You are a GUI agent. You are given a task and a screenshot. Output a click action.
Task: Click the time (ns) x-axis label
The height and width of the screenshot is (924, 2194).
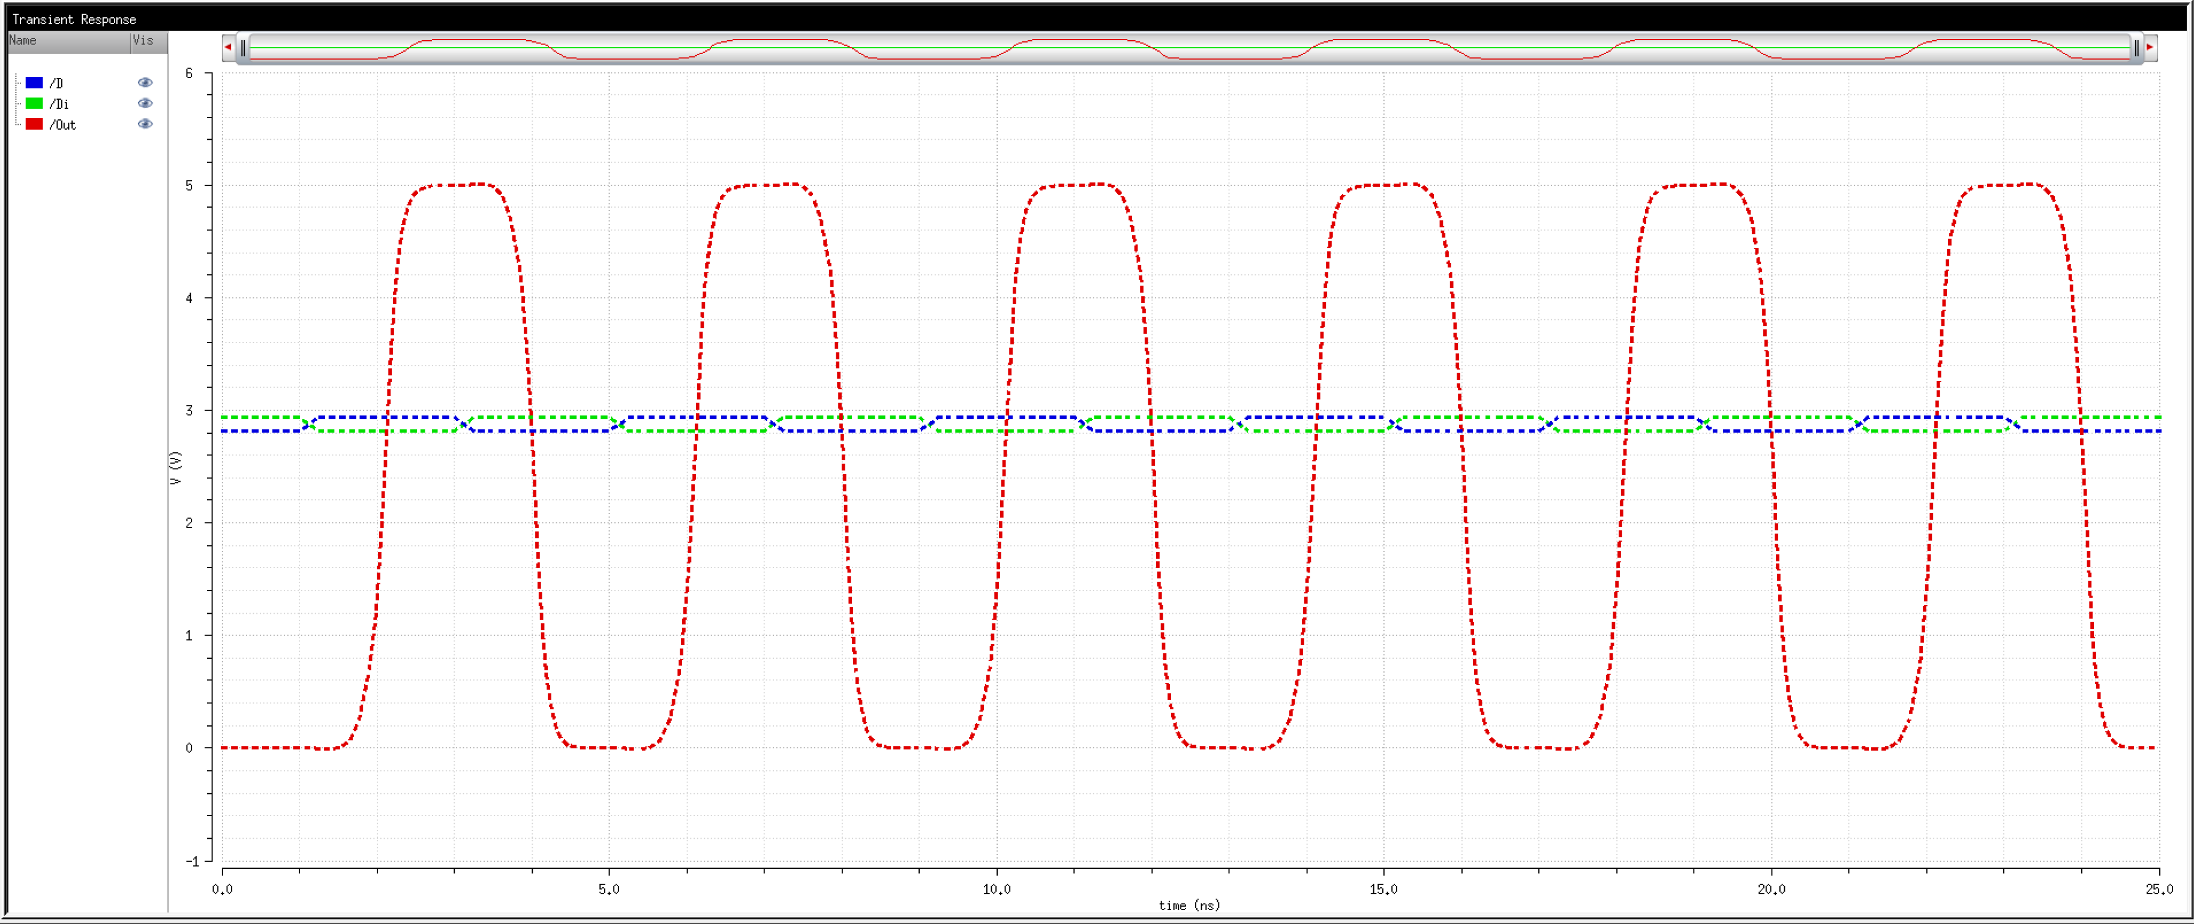pyautogui.click(x=1189, y=905)
